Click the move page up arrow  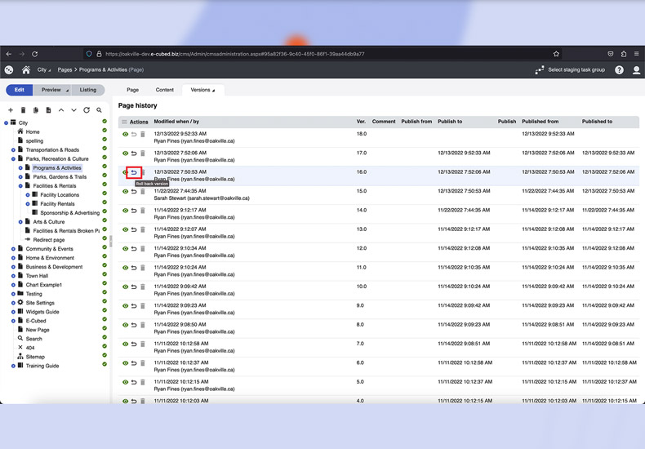pyautogui.click(x=61, y=110)
